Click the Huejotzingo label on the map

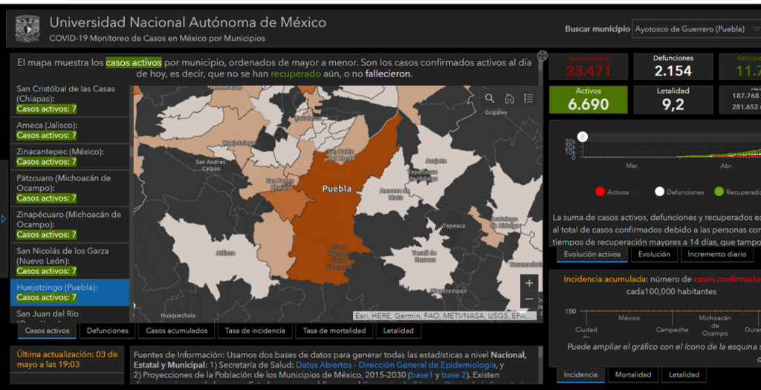click(x=239, y=143)
